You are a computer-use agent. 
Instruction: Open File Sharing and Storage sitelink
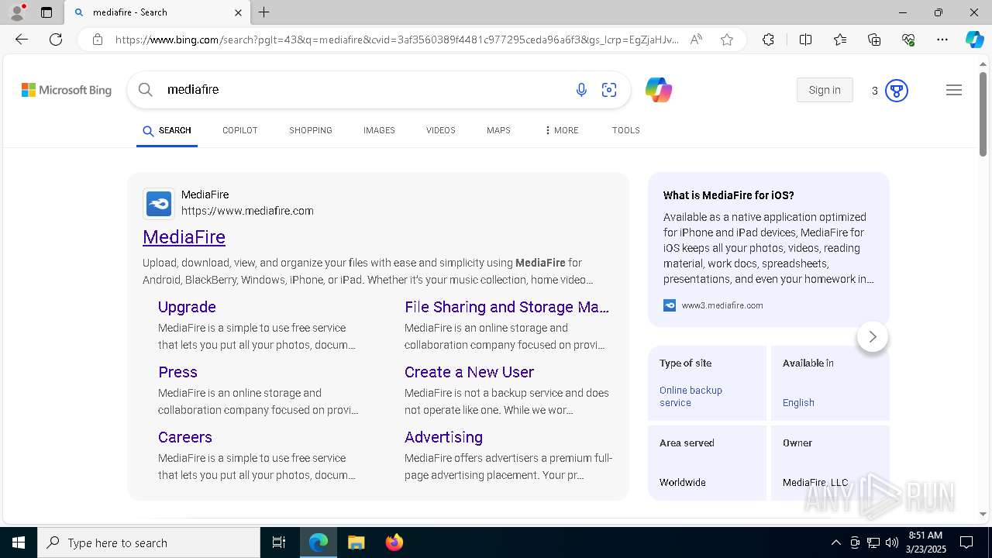(507, 307)
